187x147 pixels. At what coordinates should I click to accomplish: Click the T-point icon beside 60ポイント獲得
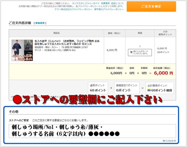(x=149, y=90)
